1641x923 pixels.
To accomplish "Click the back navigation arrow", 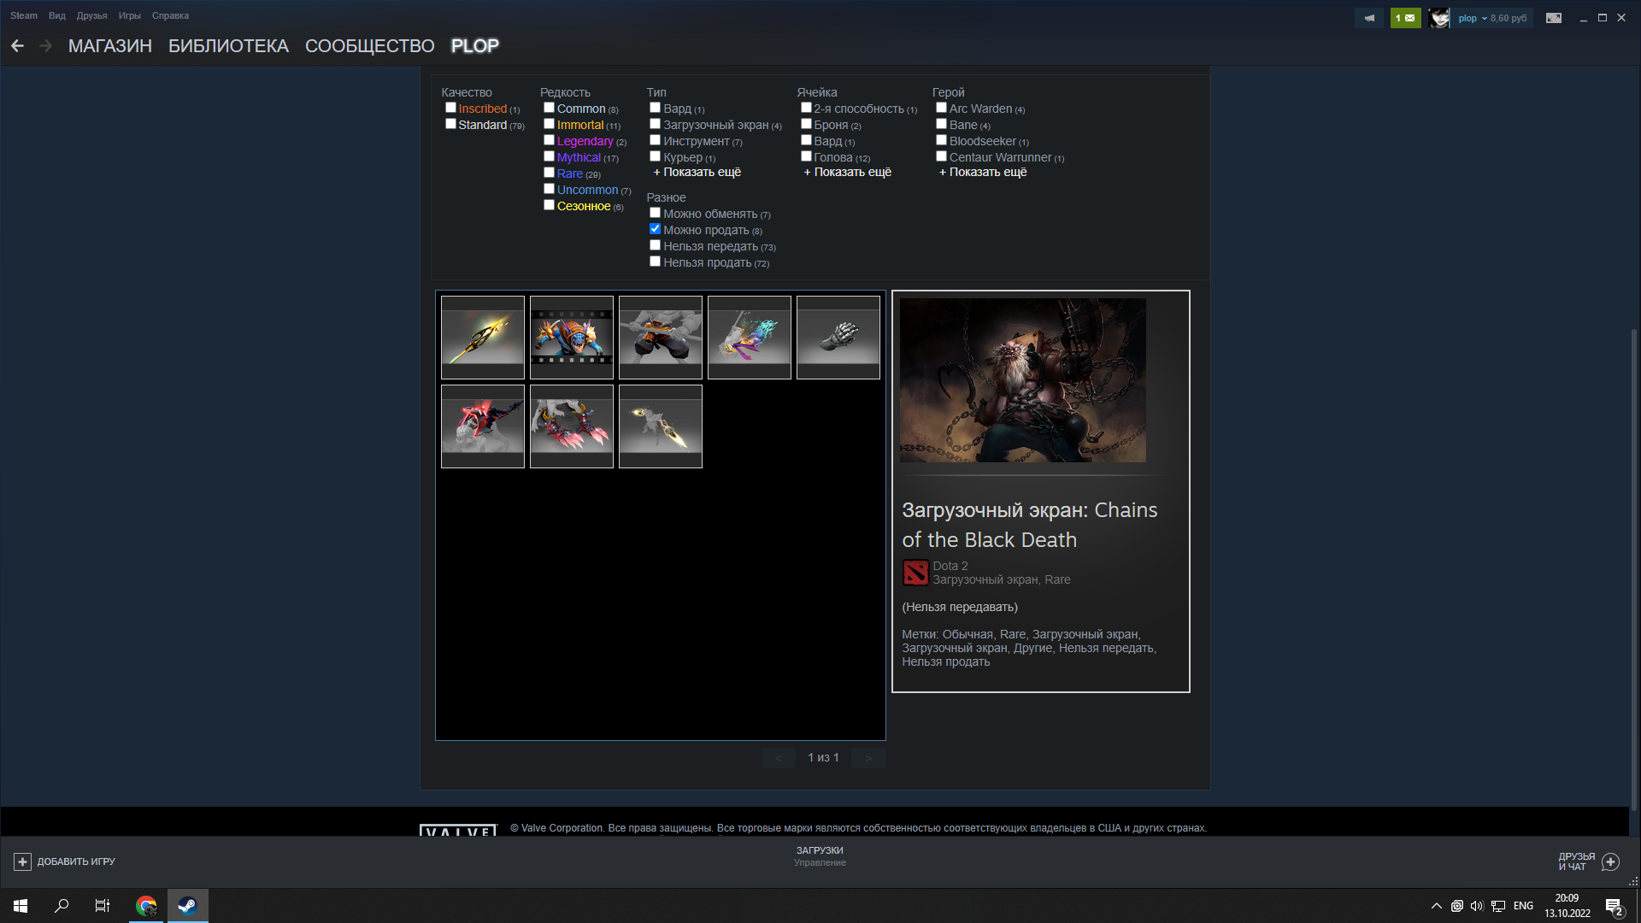I will pos(18,46).
